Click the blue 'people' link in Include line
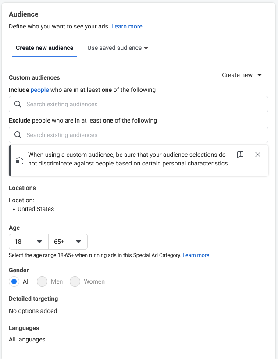Viewport: 278px width, 362px height. click(40, 90)
